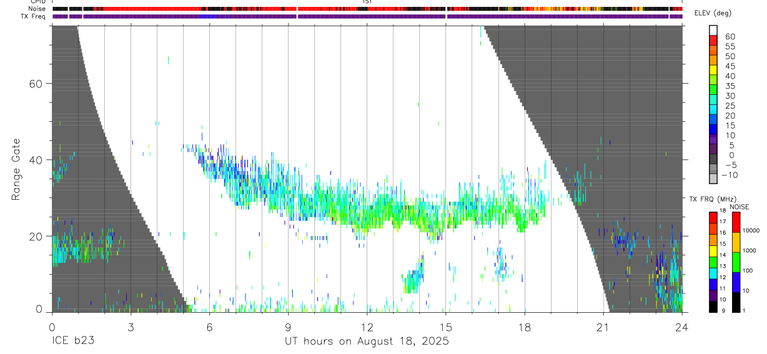767x354 pixels.
Task: Click the '55' value on ELEV scale
Action: tap(730, 47)
